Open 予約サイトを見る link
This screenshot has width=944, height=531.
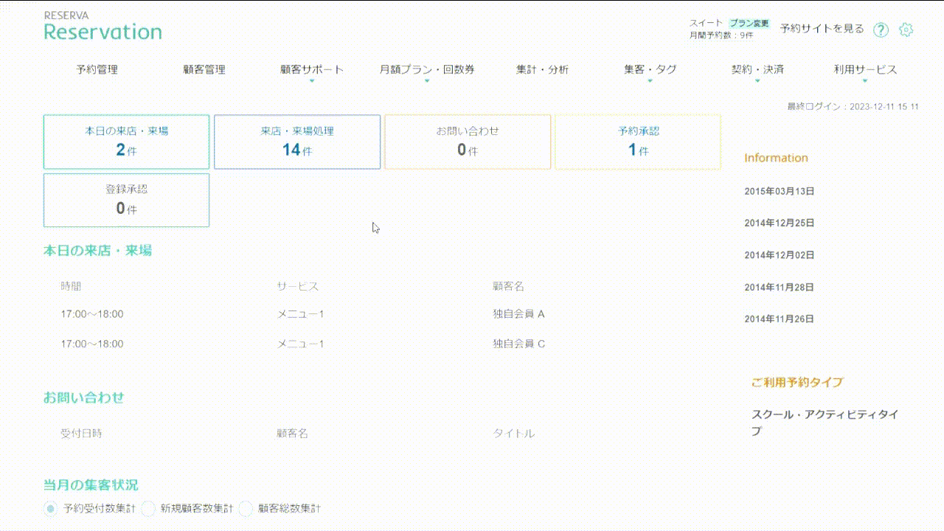point(822,29)
